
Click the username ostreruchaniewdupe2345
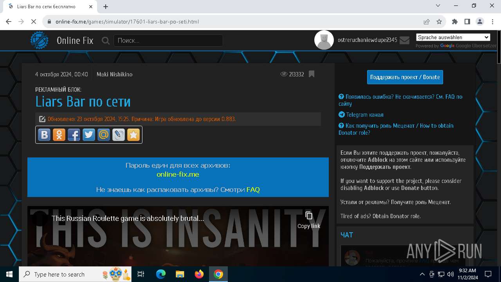pos(368,40)
